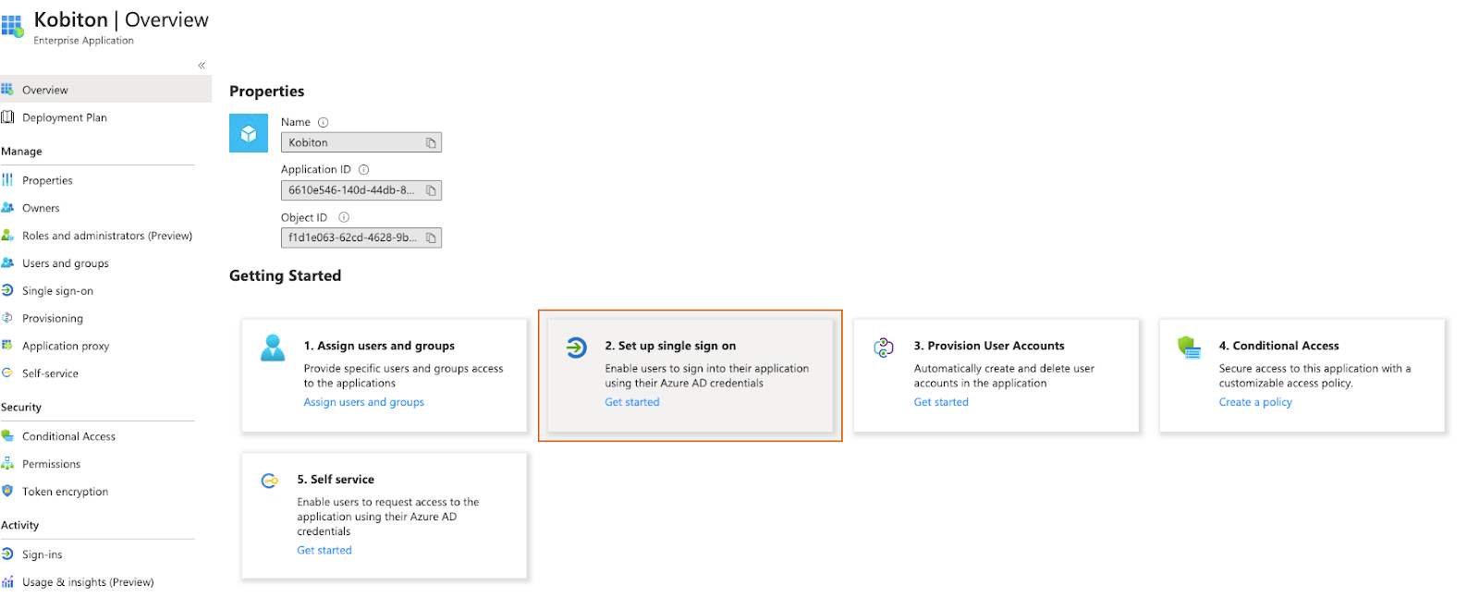Click the Self service card icon

[x=269, y=481]
